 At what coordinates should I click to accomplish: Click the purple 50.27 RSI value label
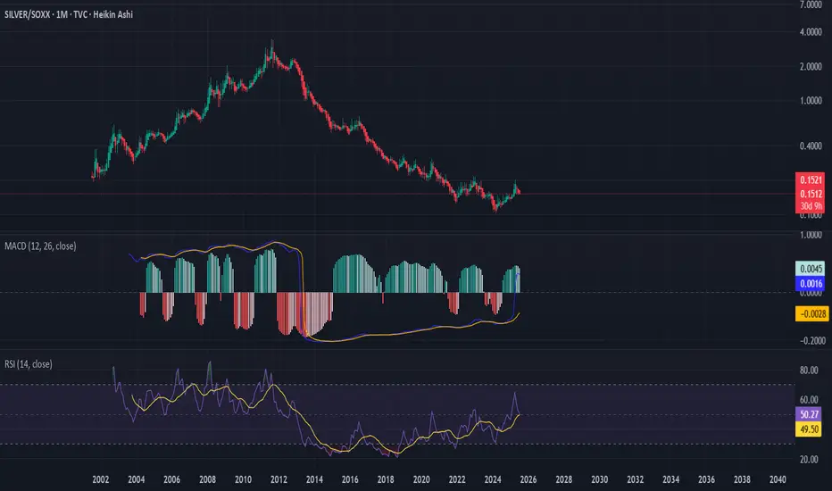click(809, 414)
